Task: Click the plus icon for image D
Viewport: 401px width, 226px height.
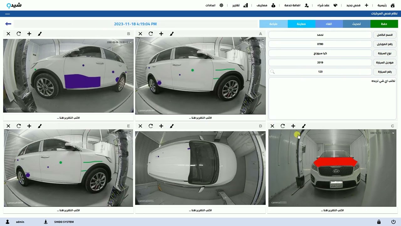Action: (x=161, y=126)
